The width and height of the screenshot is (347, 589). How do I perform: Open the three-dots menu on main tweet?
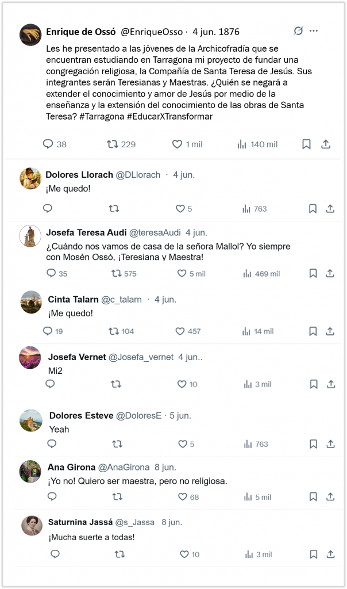coord(314,31)
